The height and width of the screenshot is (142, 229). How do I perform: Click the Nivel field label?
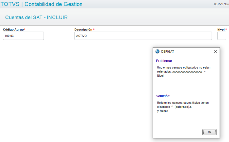(222, 30)
